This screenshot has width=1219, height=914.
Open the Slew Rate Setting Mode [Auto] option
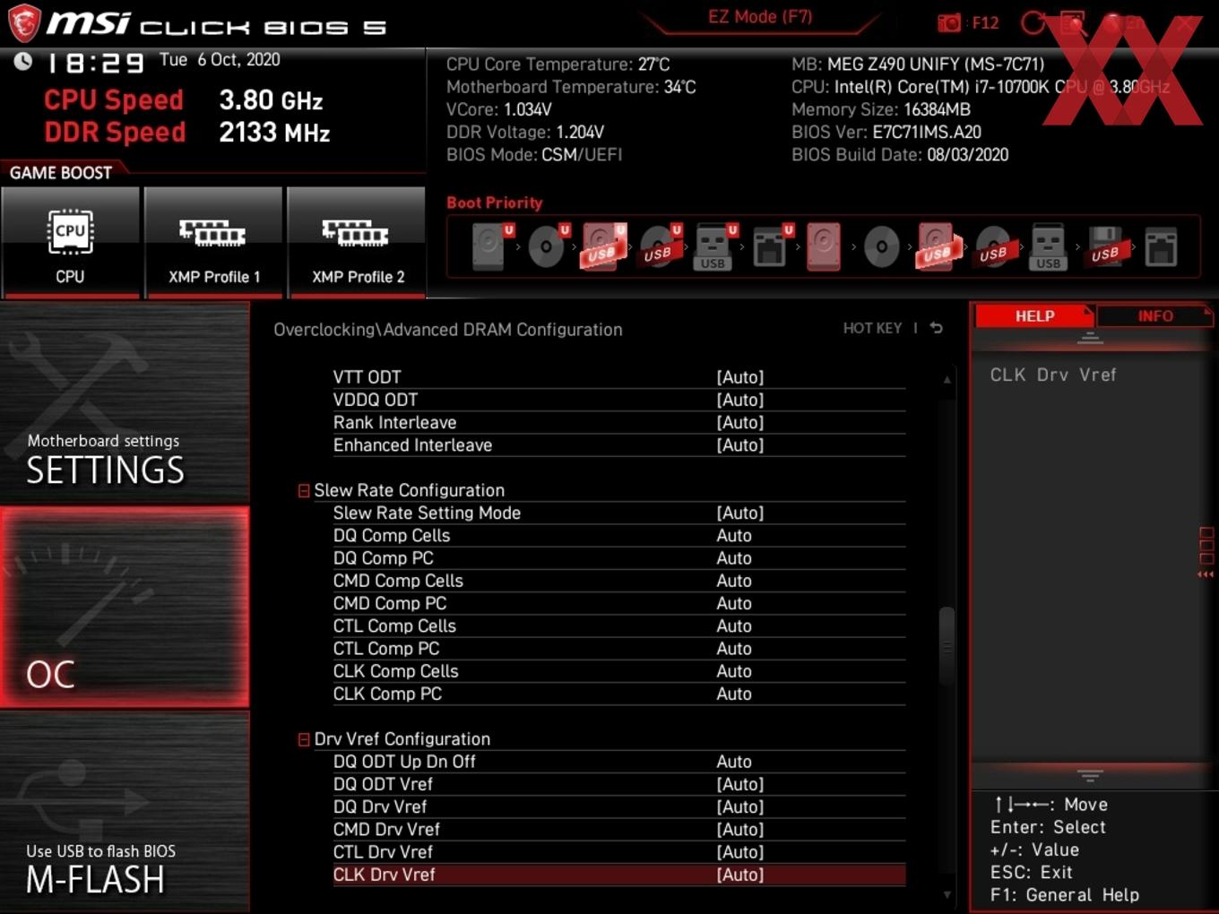739,513
